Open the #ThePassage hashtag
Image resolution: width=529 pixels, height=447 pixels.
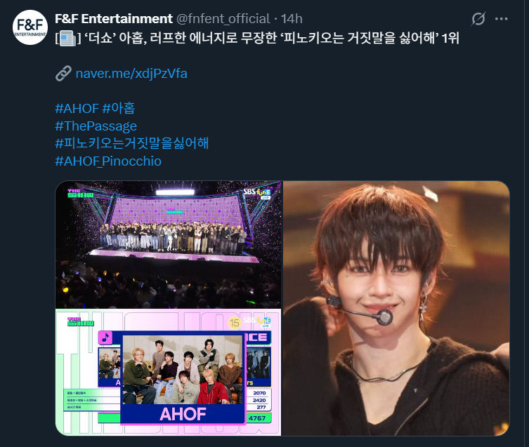96,126
